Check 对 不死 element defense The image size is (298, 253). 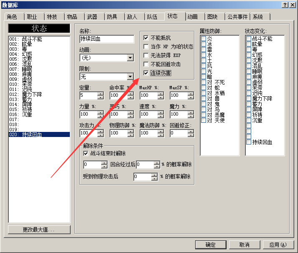(204, 82)
